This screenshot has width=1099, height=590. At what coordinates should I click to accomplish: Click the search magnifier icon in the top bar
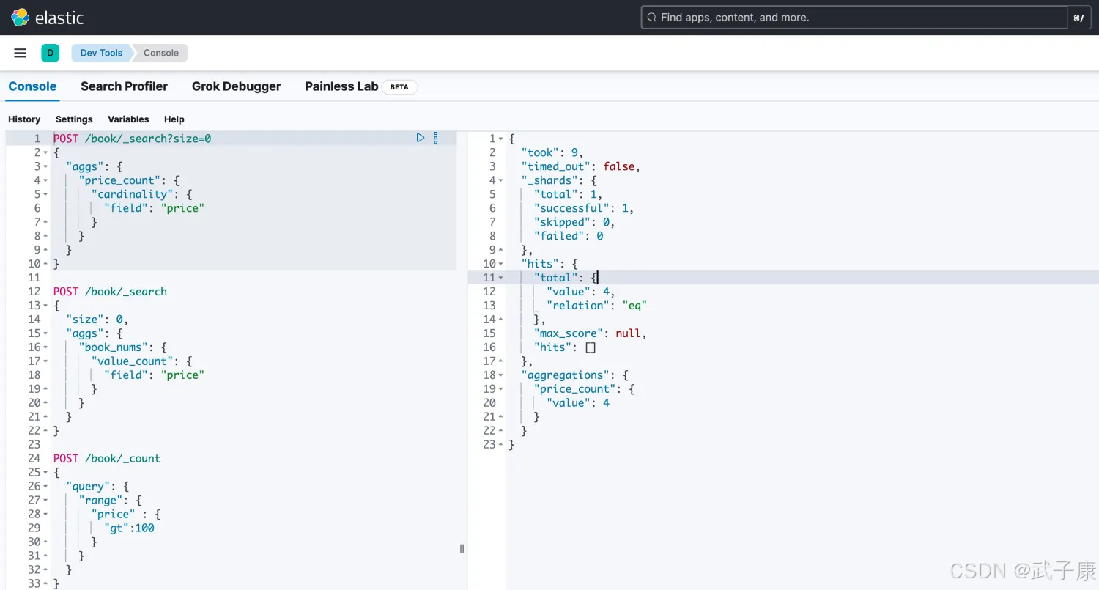coord(651,18)
